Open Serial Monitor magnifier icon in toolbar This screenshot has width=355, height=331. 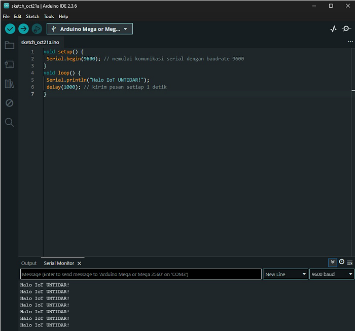pyautogui.click(x=346, y=29)
